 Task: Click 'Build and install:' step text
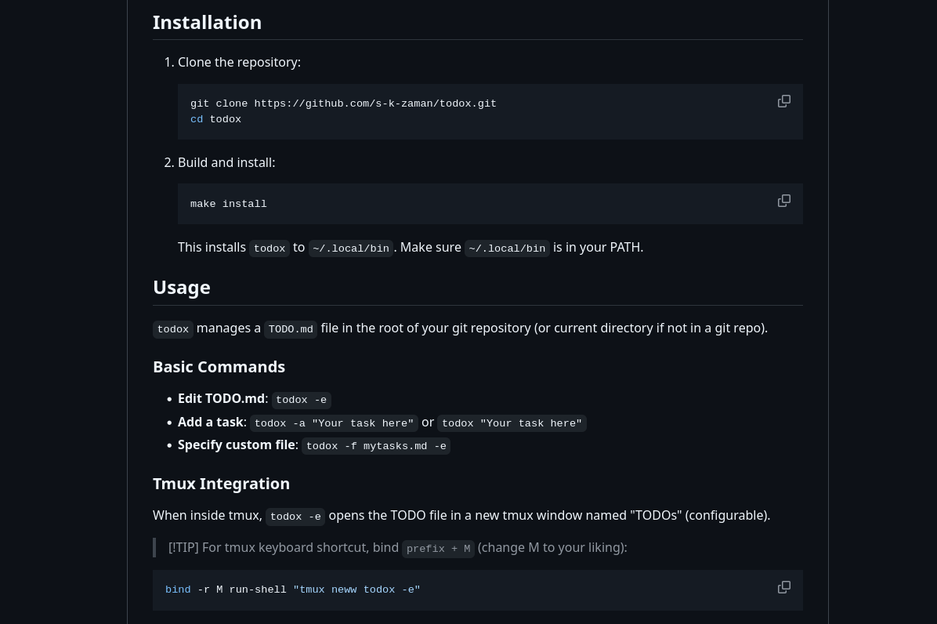(x=226, y=162)
